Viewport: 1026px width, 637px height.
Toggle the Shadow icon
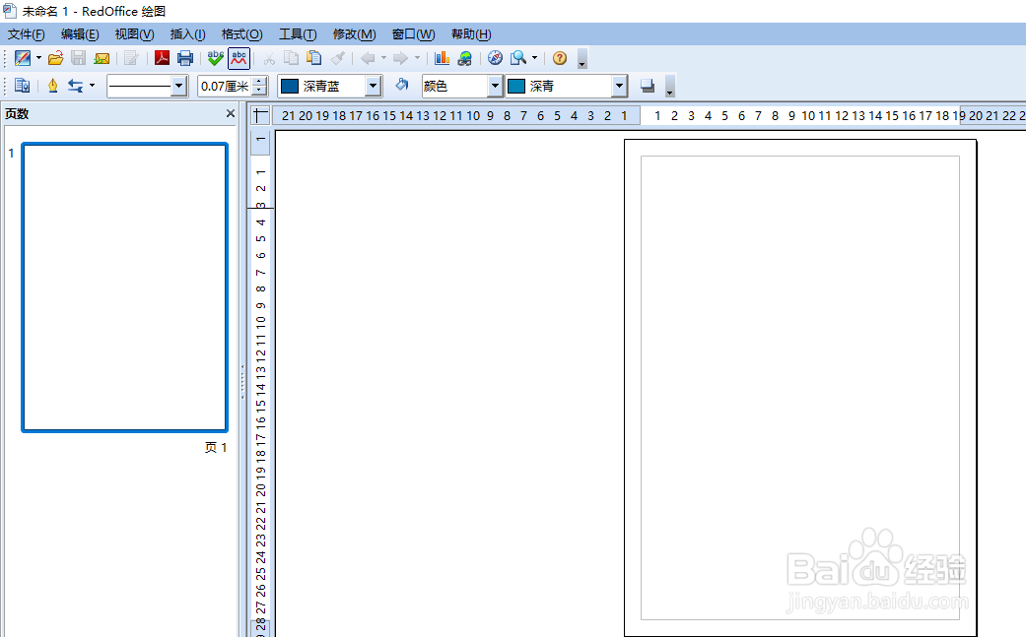648,86
